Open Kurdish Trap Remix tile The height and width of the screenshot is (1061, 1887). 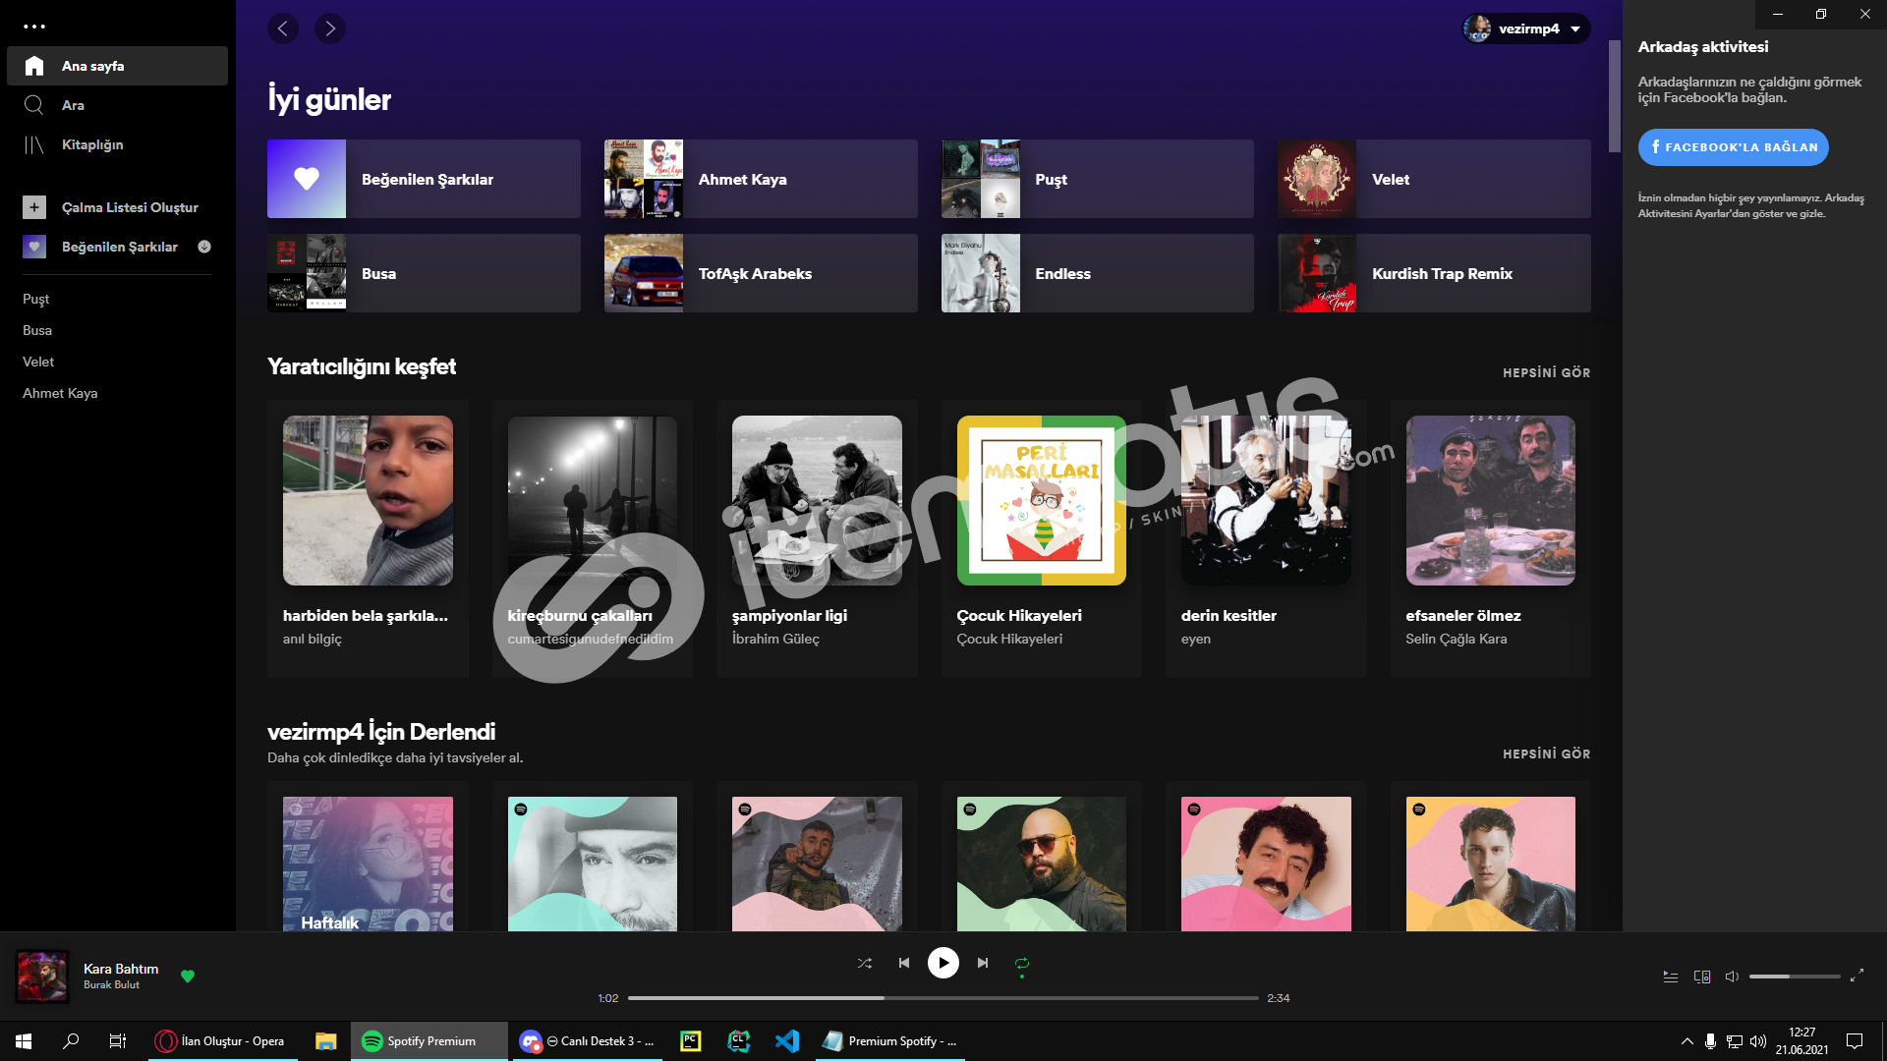1434,273
